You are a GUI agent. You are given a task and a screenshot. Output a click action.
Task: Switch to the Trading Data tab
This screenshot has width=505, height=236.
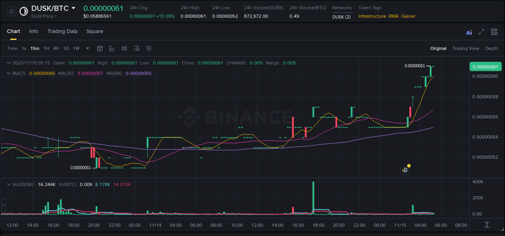62,31
